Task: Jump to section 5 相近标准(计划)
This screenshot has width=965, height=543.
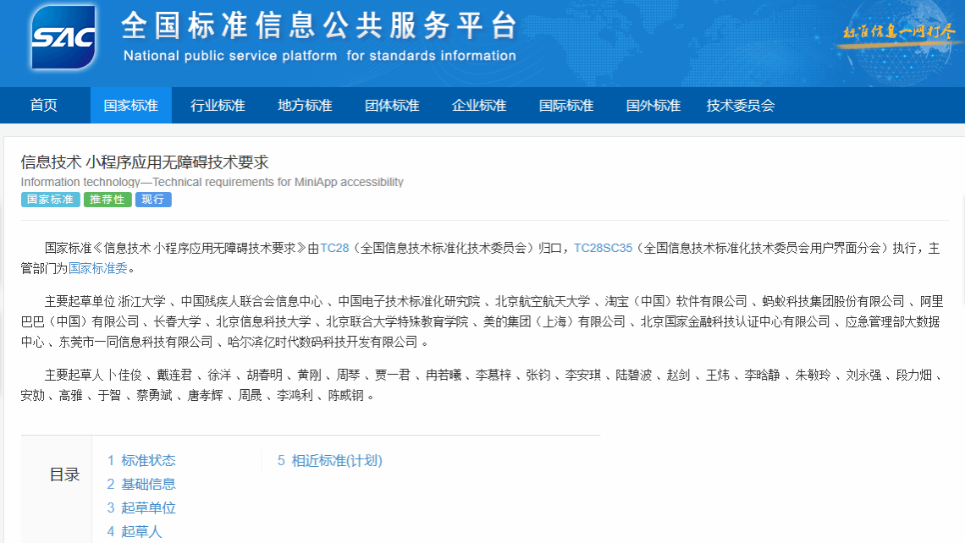Action: point(329,460)
